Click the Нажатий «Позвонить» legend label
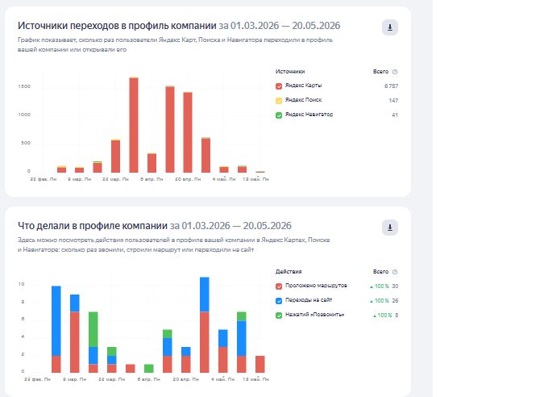 pos(314,315)
